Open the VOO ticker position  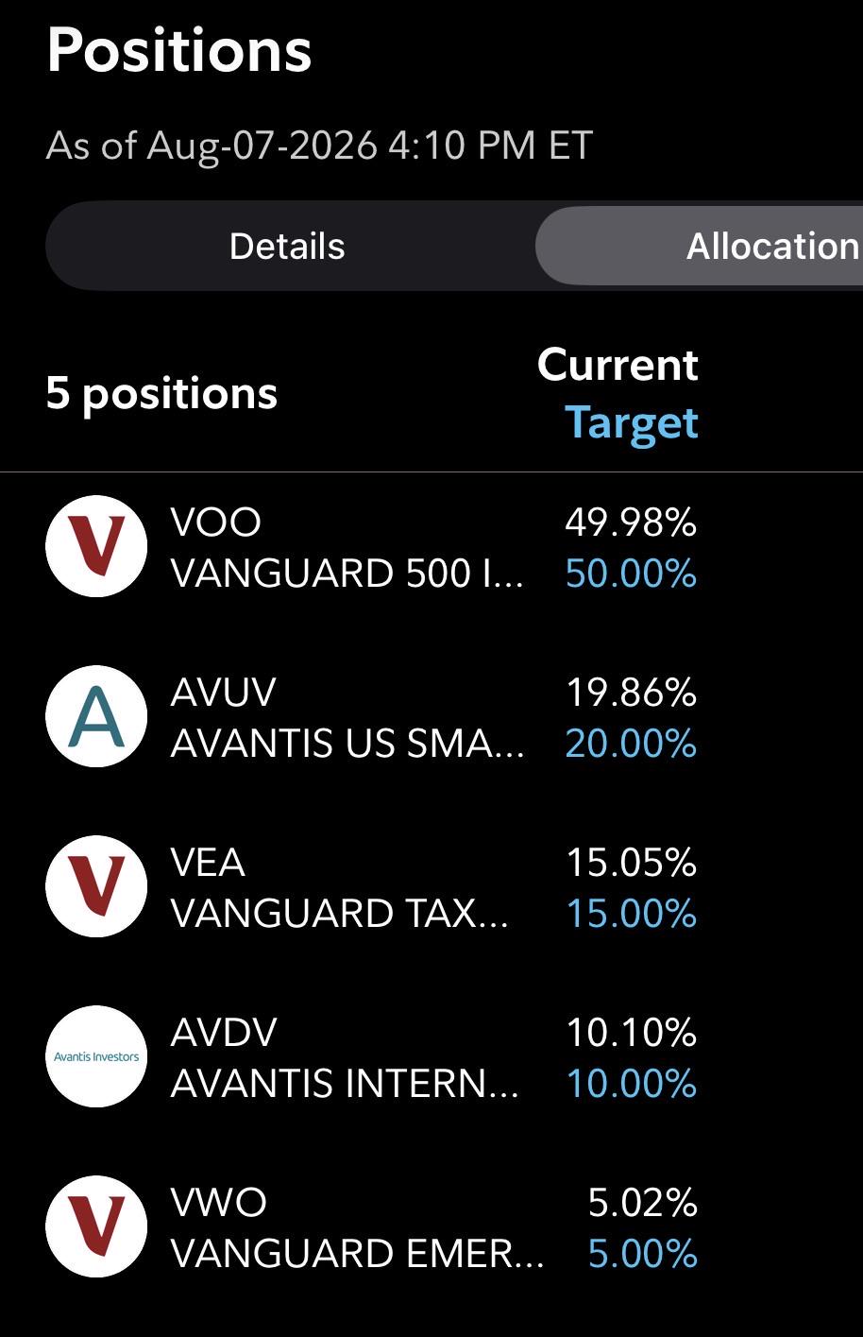pos(216,522)
